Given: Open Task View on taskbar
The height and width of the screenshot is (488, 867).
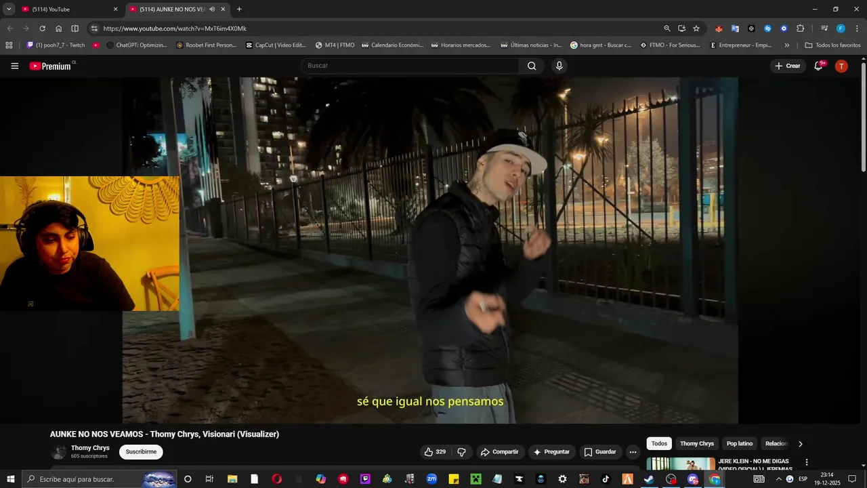Looking at the screenshot, I should point(209,479).
